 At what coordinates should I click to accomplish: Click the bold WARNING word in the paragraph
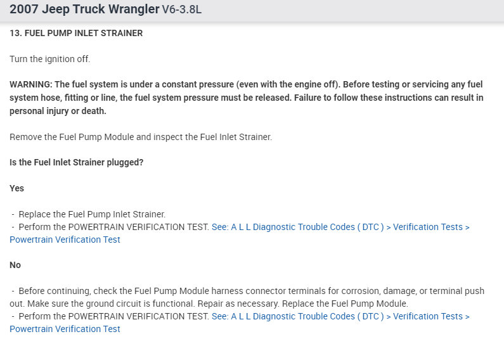(30, 85)
